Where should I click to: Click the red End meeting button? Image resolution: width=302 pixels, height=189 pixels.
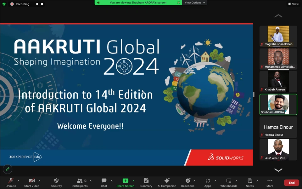(292, 183)
